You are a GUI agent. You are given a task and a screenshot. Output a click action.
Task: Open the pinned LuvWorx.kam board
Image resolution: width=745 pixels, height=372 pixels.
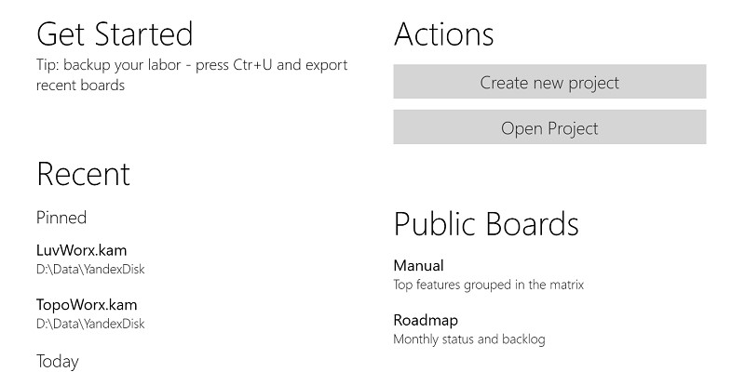[x=81, y=250]
